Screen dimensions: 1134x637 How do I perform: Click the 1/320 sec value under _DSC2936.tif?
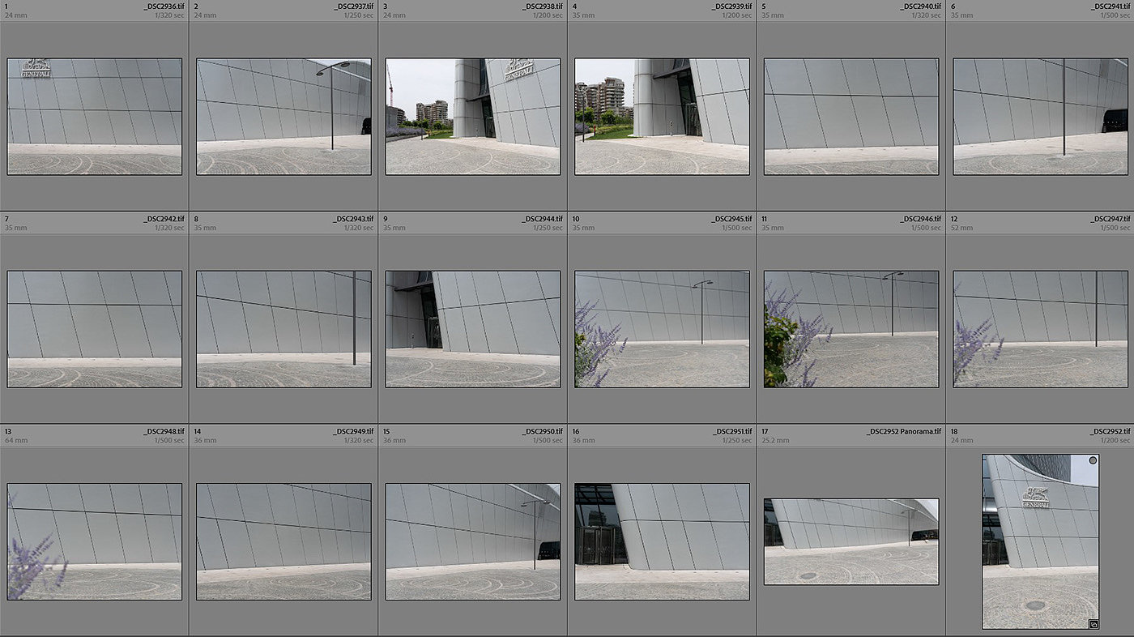169,15
